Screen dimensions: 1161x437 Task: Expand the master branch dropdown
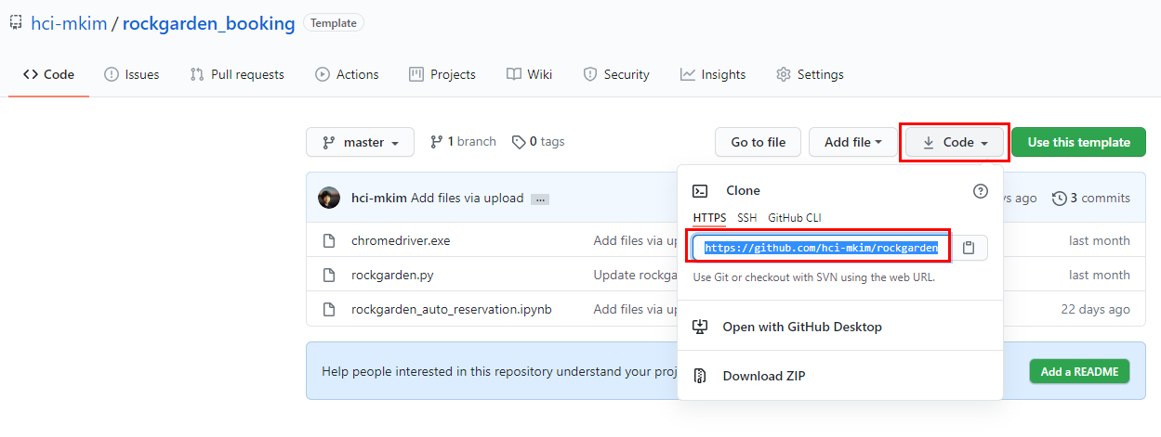pos(360,142)
